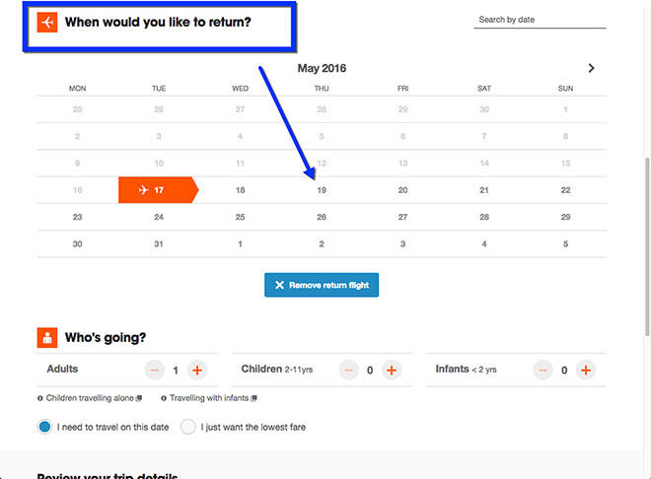Click the orange airplane icon beside return heading

47,22
